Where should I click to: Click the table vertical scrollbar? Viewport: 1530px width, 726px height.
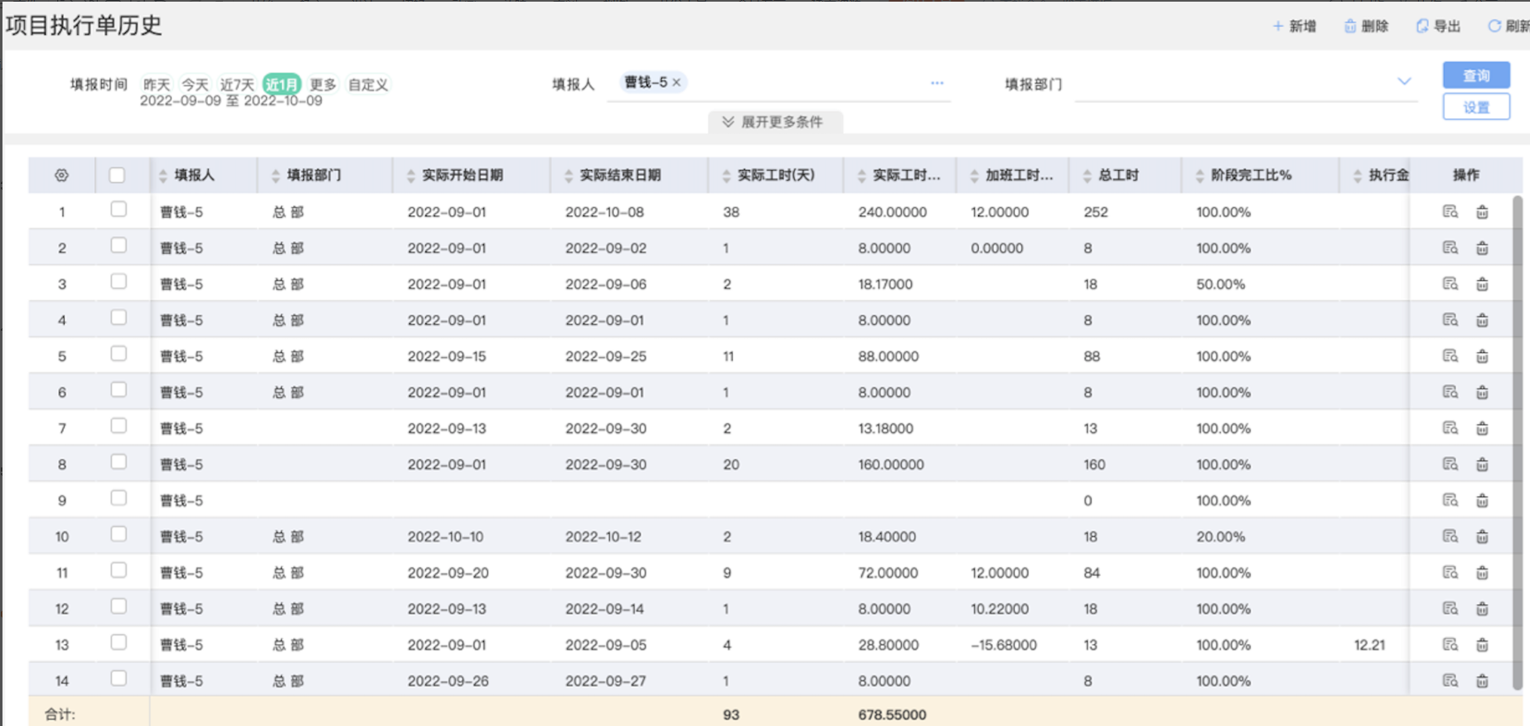pyautogui.click(x=1518, y=439)
